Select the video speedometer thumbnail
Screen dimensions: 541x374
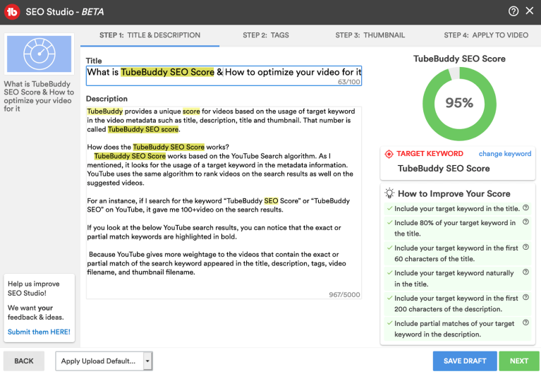(39, 54)
